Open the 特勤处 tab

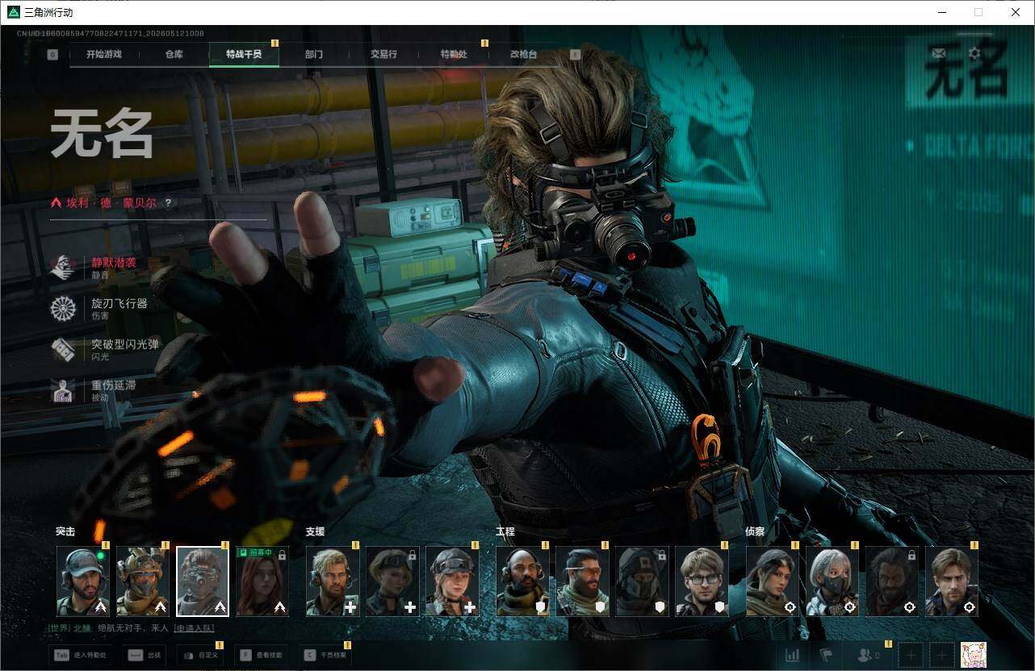[454, 54]
